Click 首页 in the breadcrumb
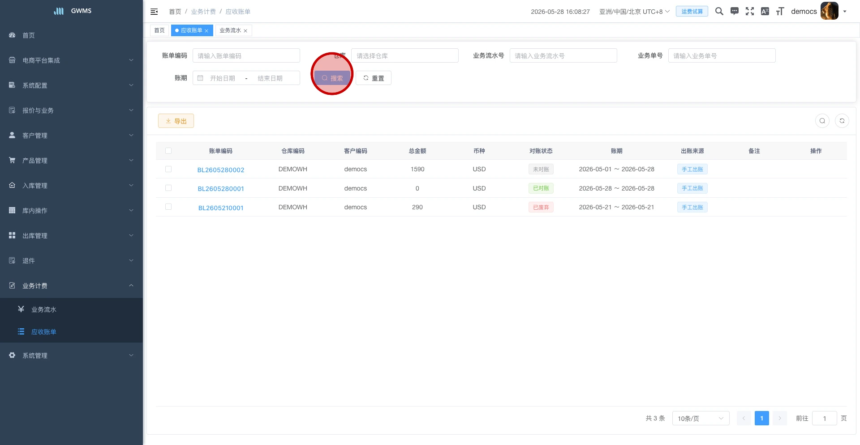 (175, 12)
